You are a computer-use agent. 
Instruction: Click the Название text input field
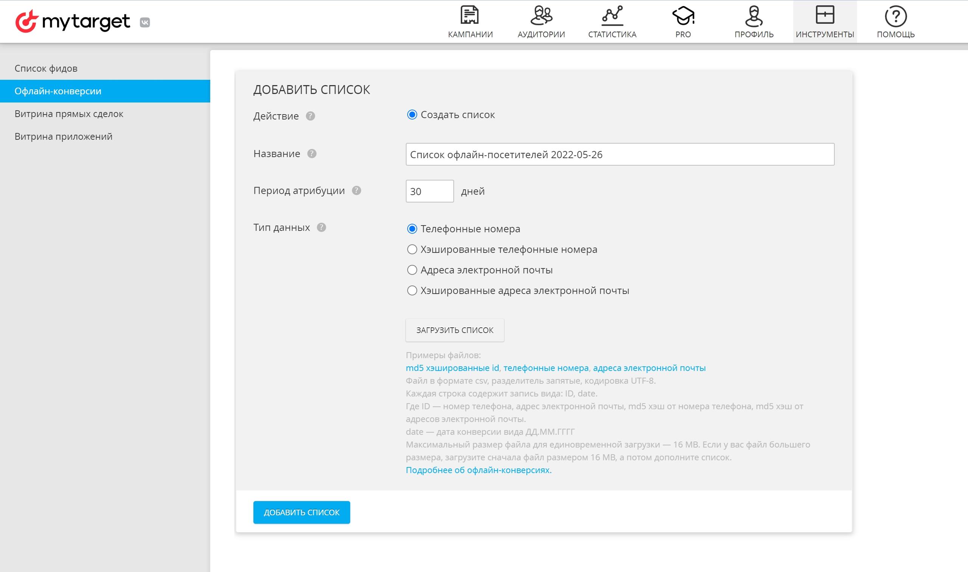tap(619, 155)
